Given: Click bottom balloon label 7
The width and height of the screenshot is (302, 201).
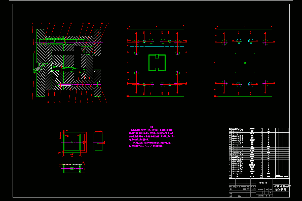Looking at the screenshot, I should coord(69,102).
